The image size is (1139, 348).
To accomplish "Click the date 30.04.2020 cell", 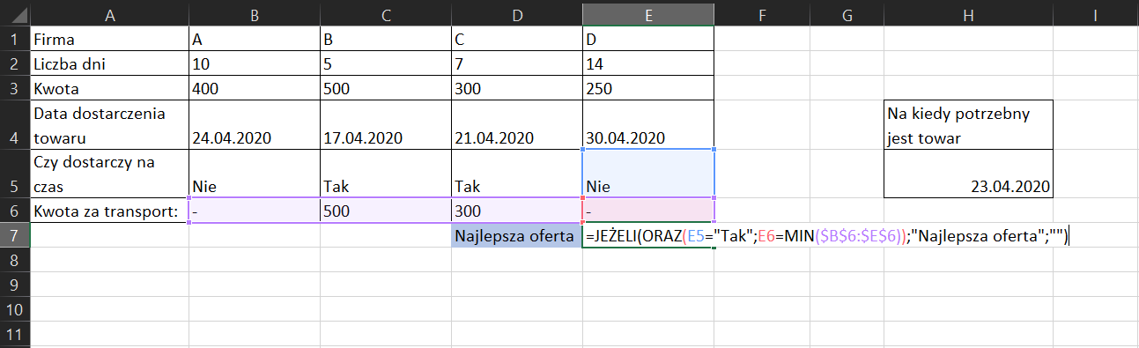I will point(648,124).
